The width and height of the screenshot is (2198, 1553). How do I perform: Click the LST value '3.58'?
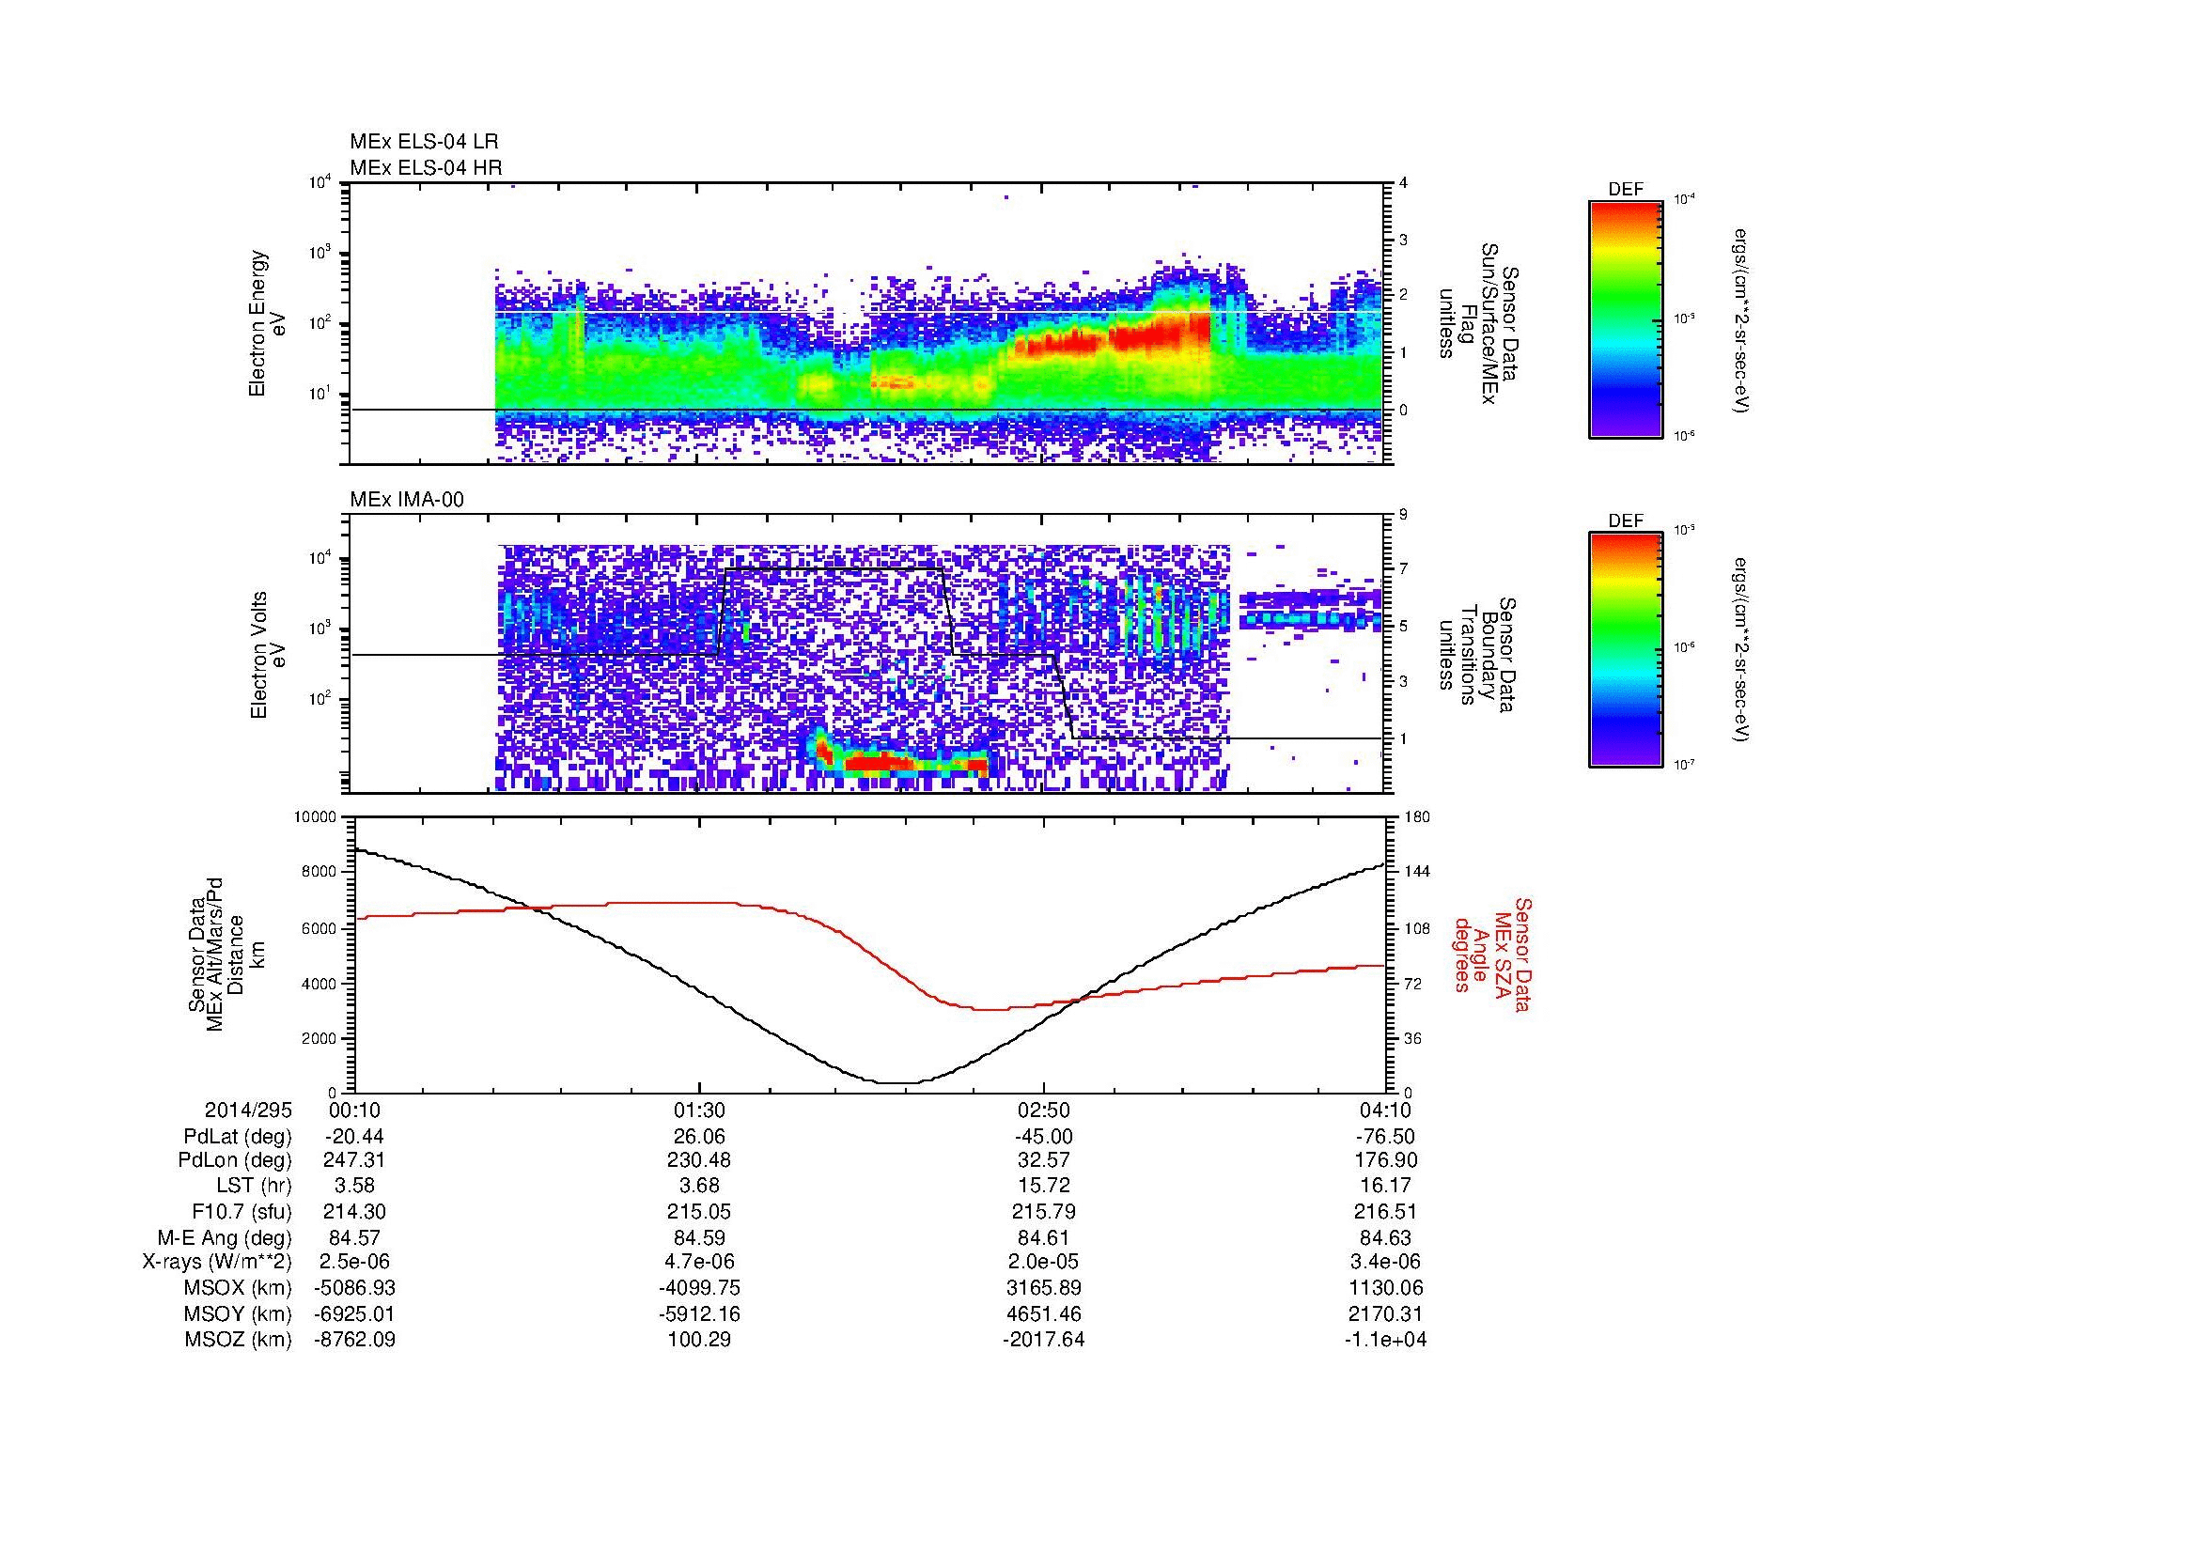(354, 1187)
